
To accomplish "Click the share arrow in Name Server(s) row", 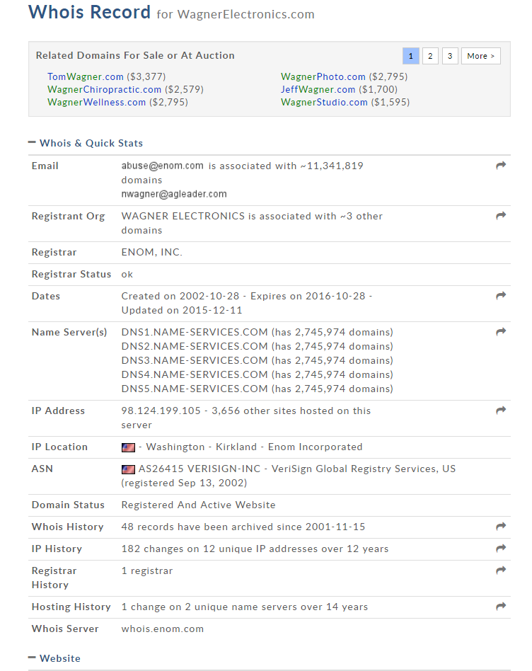I will click(x=501, y=332).
